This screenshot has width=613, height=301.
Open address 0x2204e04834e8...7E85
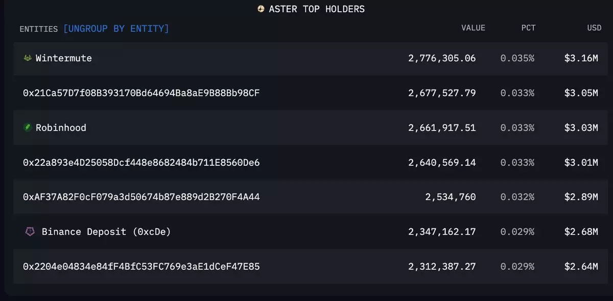click(x=142, y=266)
